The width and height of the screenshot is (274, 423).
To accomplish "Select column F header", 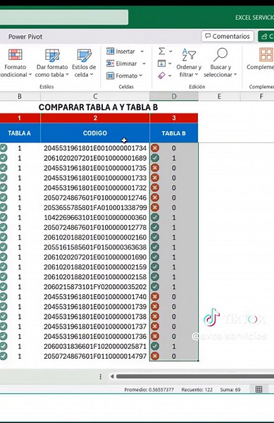I will point(261,97).
